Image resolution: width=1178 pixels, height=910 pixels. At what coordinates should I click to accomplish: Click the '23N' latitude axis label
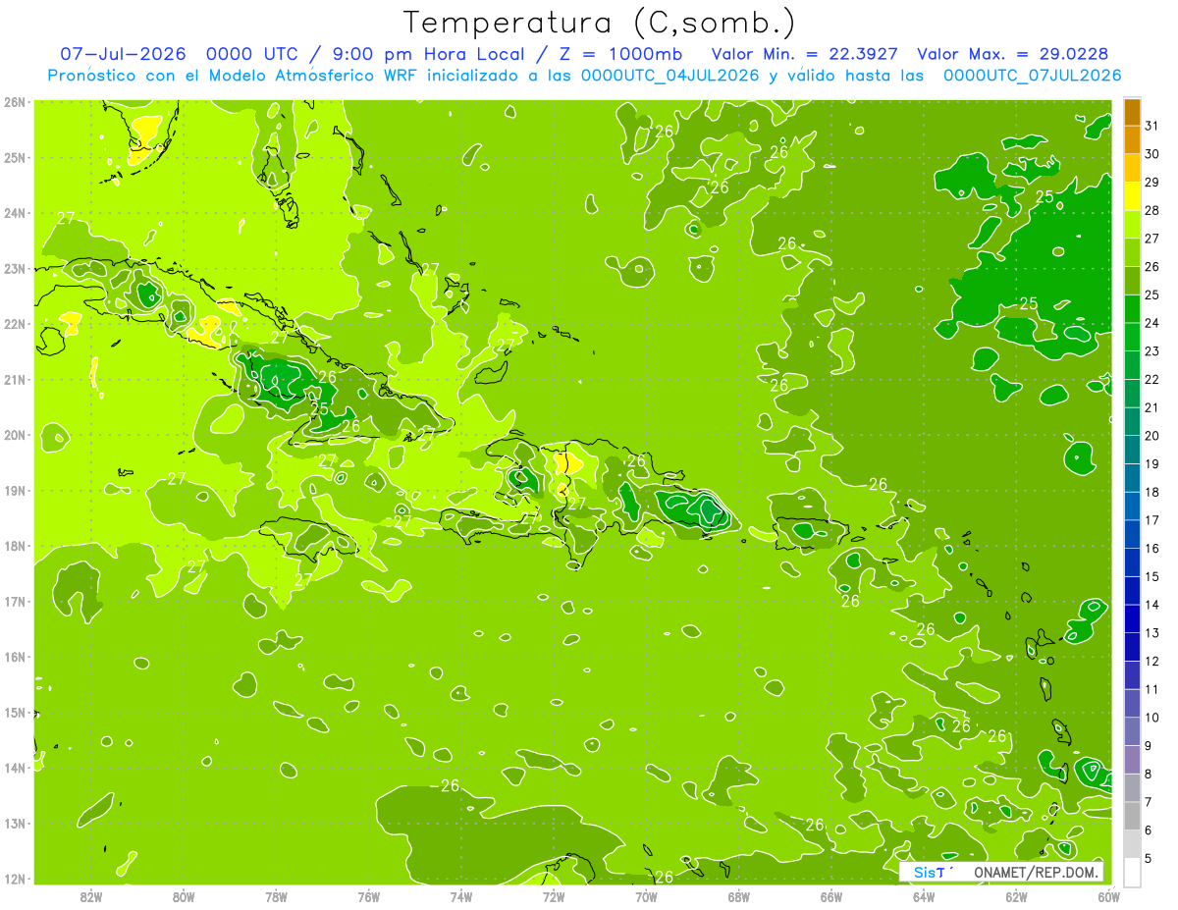pyautogui.click(x=15, y=269)
